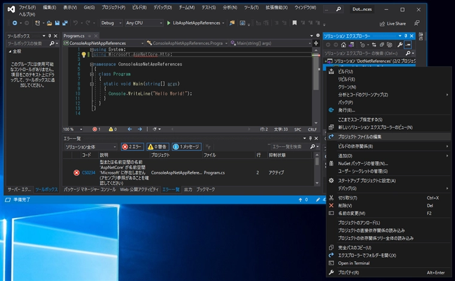Screen dimensions: 455x281
Task: Switch to 'パッケージ マネージャー コンソール' tab
Action: pyautogui.click(x=90, y=189)
